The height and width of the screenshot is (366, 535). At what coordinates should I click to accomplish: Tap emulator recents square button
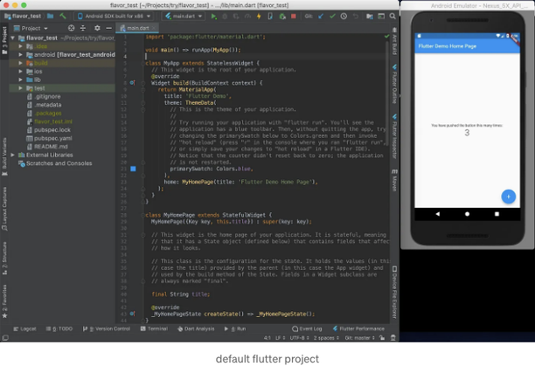pyautogui.click(x=497, y=214)
